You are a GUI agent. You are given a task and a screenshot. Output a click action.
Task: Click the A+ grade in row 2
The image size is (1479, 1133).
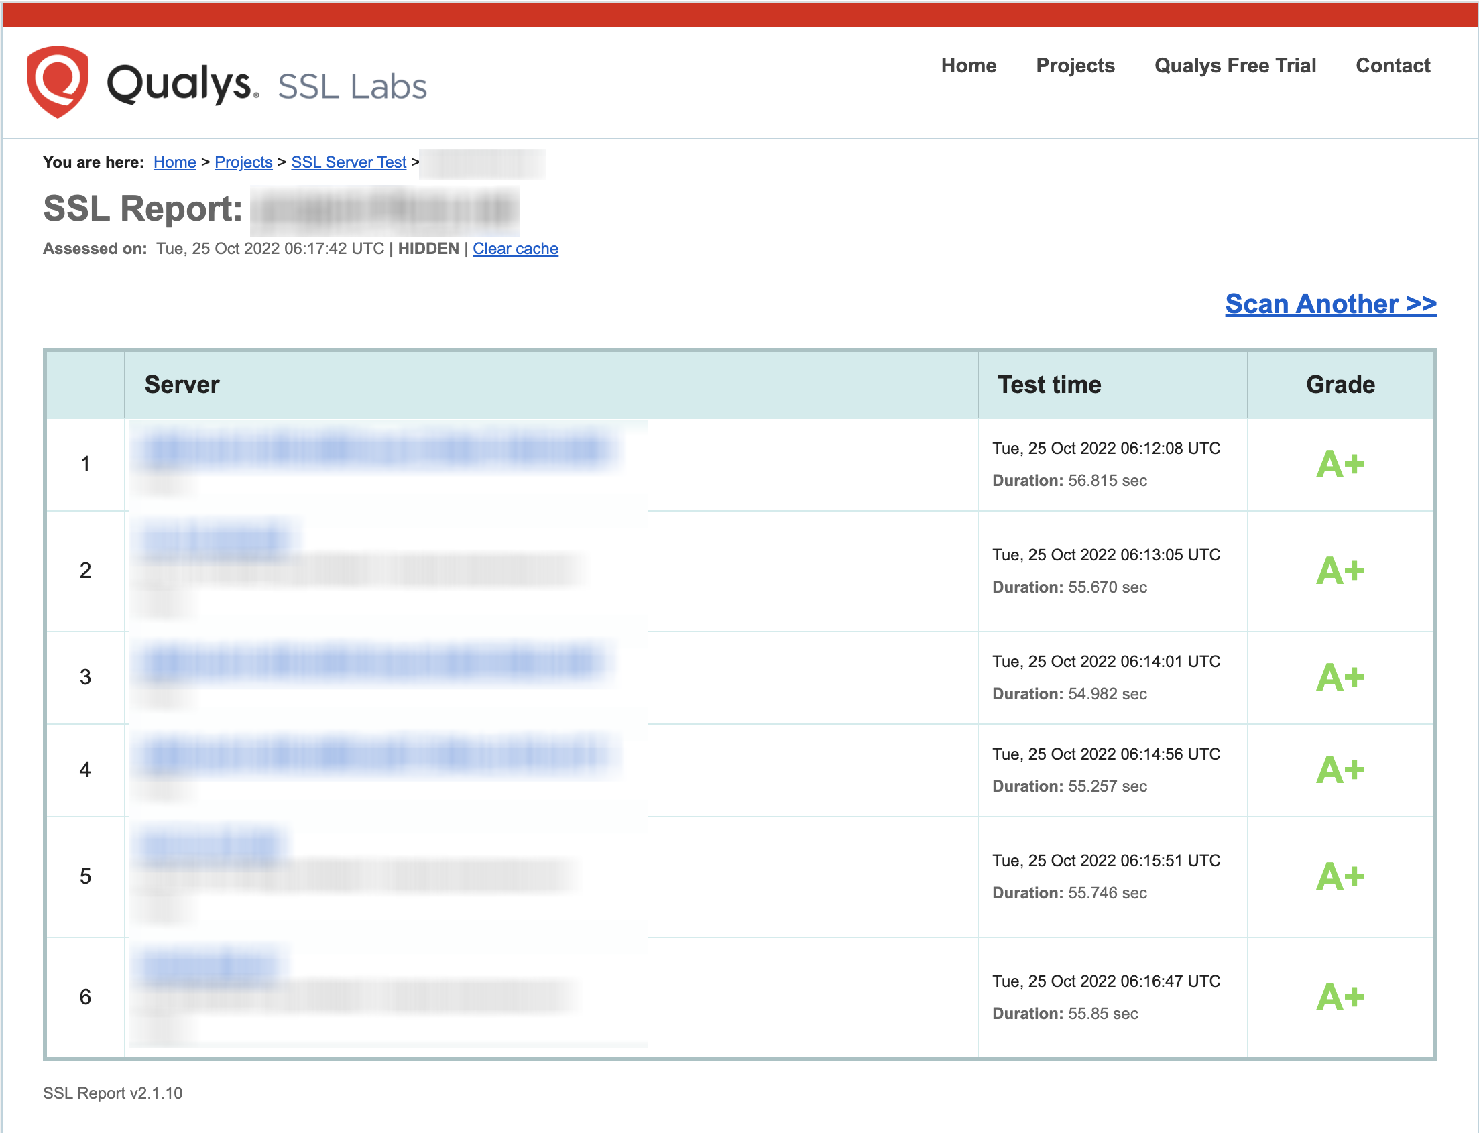click(1340, 571)
